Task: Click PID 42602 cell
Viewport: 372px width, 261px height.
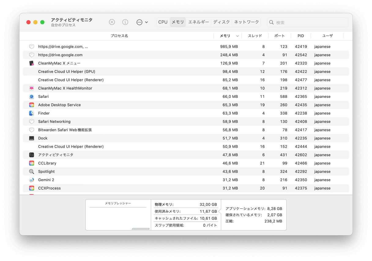Action: tap(301, 155)
